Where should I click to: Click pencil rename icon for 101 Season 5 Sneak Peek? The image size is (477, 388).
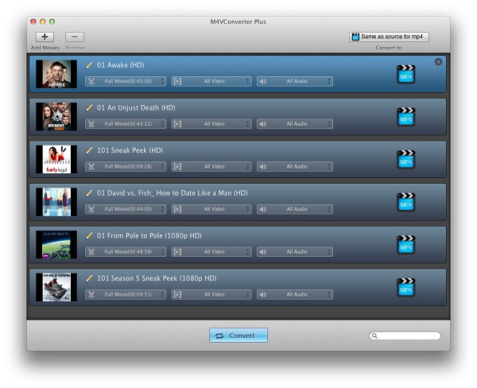click(x=89, y=278)
